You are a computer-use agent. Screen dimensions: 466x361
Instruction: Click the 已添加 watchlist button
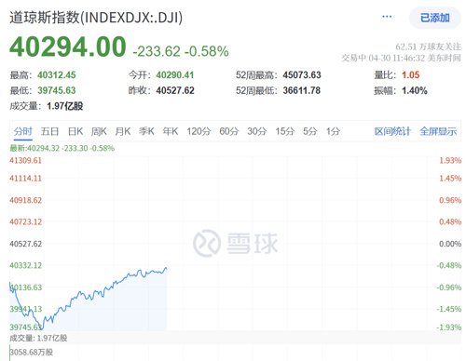coord(435,18)
